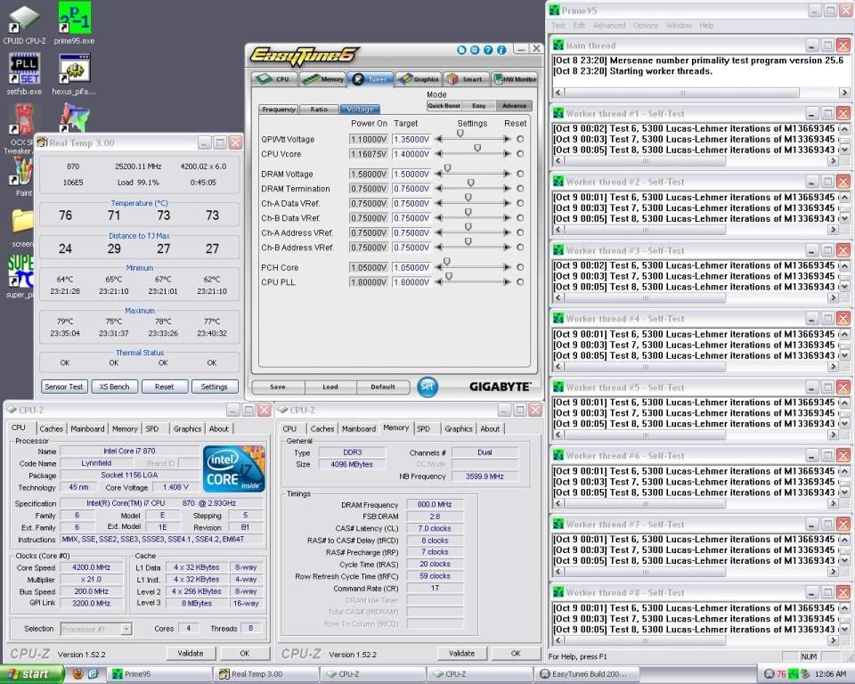The width and height of the screenshot is (855, 684).
Task: Click the title icon of the CPU-Z Memory-tab window
Action: (x=283, y=411)
